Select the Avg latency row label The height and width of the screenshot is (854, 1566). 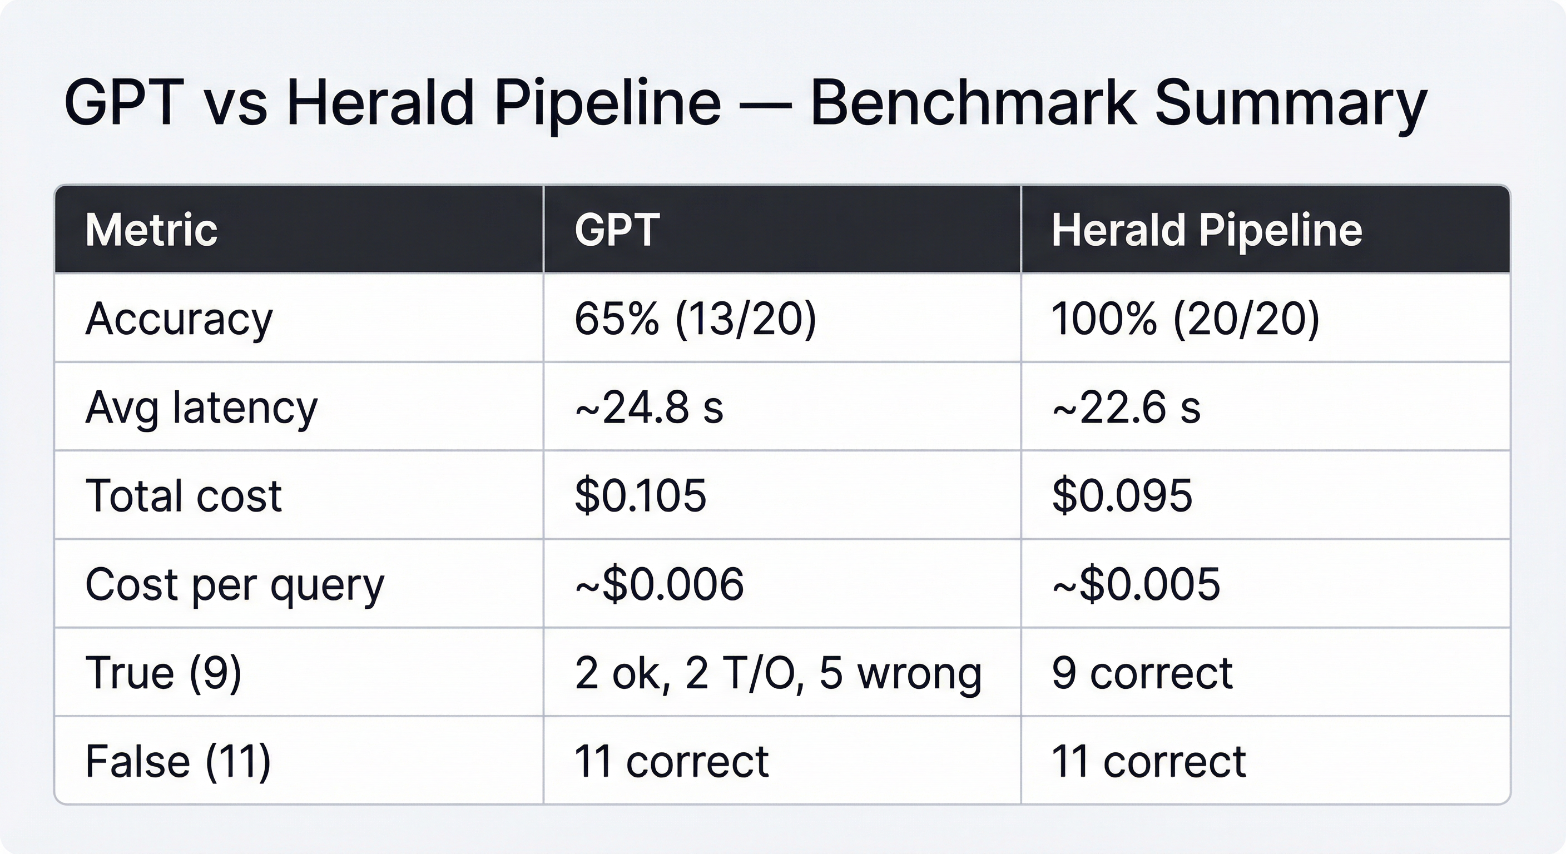[x=201, y=408]
